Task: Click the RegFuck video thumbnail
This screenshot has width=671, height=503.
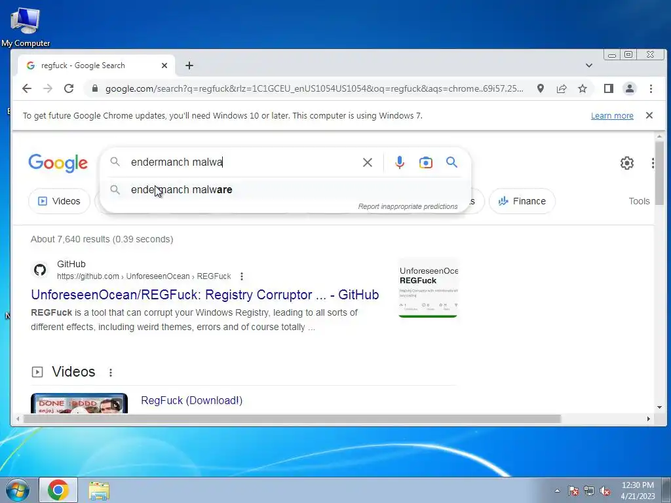Action: [x=79, y=403]
